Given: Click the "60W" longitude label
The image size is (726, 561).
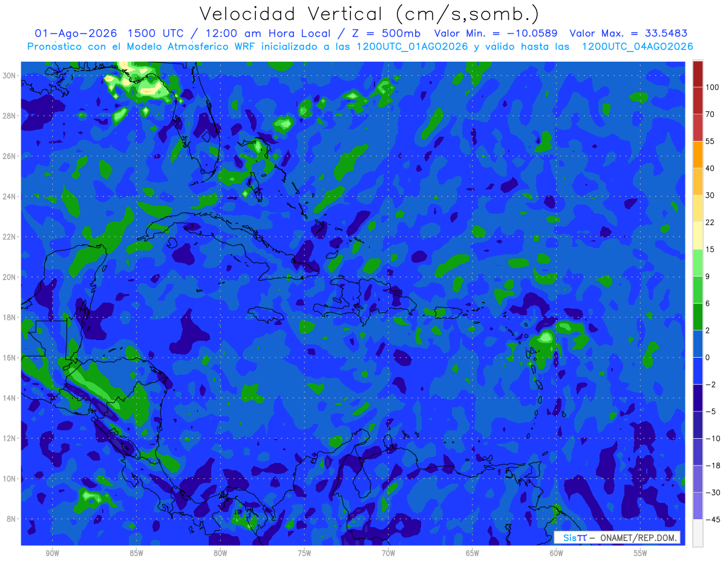Looking at the screenshot, I should [557, 553].
